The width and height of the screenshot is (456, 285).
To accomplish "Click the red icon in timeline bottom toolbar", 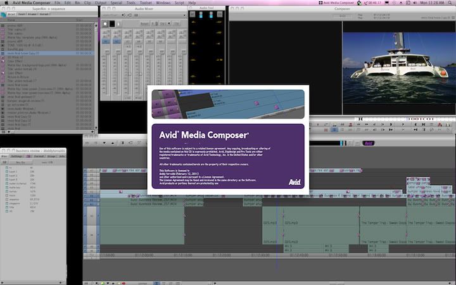I will (123, 283).
